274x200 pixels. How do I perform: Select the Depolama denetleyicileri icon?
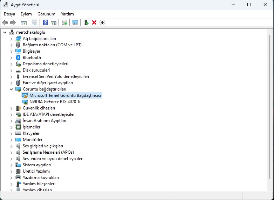click(x=18, y=64)
